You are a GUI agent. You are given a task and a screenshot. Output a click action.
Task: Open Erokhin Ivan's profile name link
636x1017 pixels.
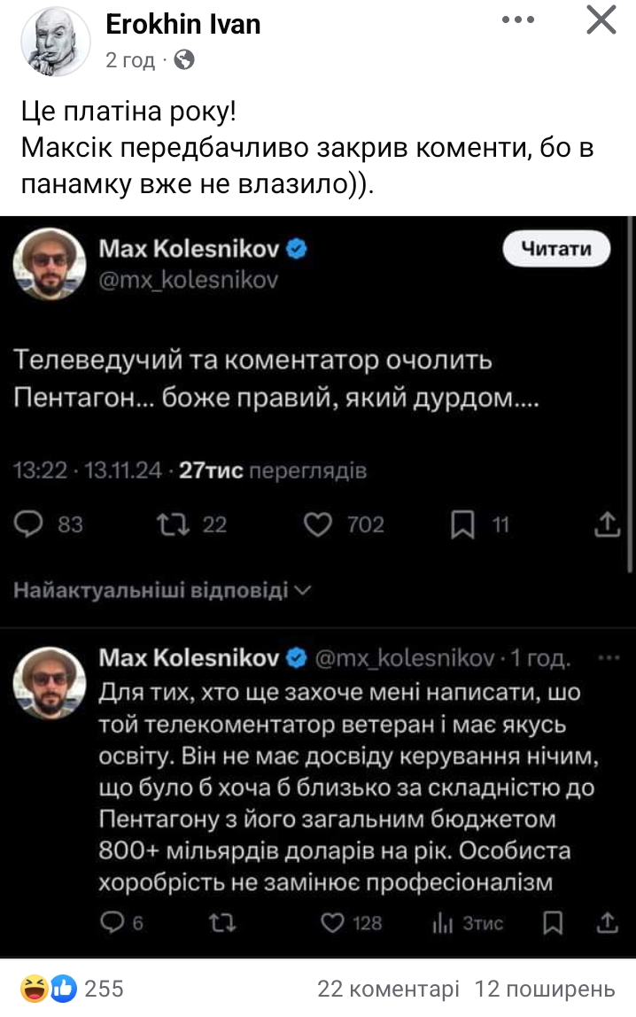tap(183, 24)
